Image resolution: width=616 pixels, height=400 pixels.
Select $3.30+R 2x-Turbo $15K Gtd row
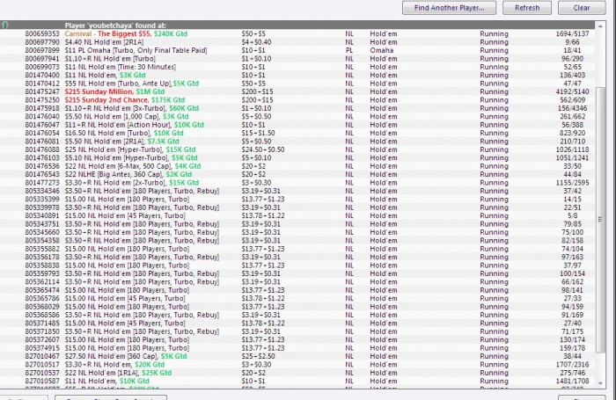tap(297, 183)
